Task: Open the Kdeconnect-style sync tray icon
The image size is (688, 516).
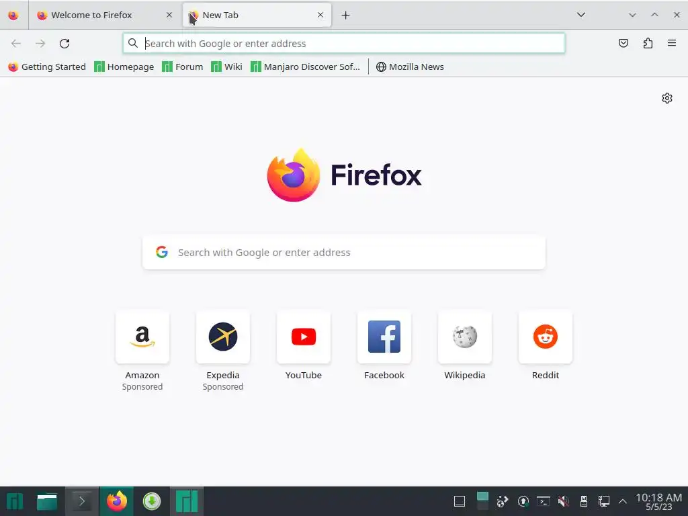Action: point(503,501)
